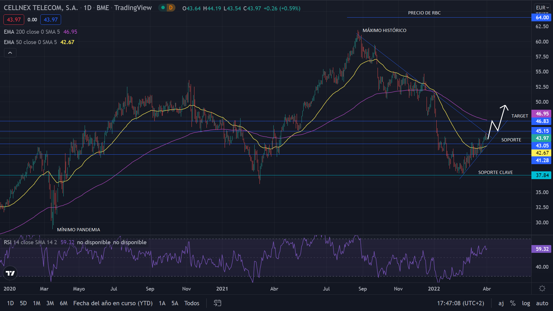Viewport: 553px width, 311px height.
Task: Select Fecha del año en curso range
Action: coord(113,303)
